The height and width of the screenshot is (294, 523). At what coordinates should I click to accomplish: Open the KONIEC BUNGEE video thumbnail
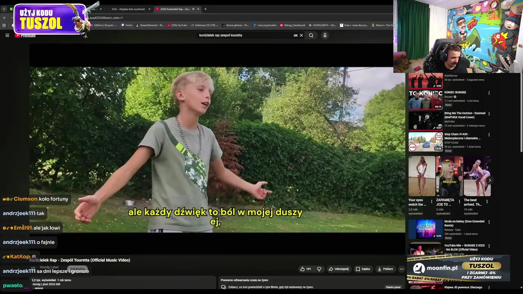pos(425,100)
